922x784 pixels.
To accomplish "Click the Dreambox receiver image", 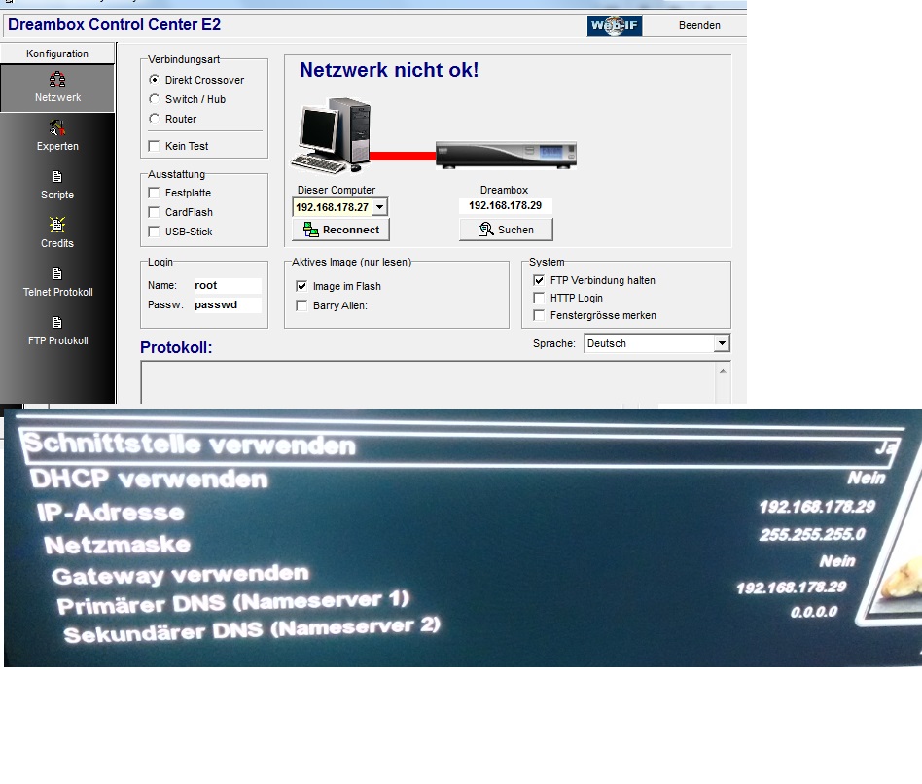I will point(506,156).
